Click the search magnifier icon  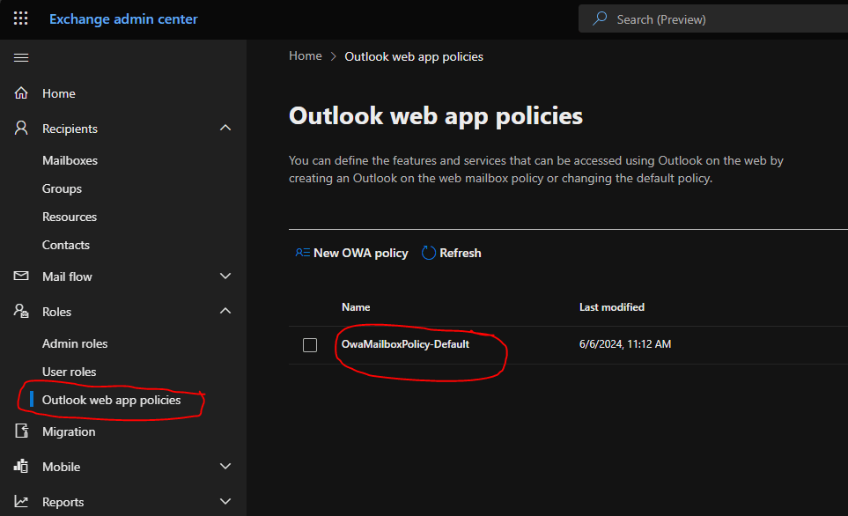tap(600, 18)
